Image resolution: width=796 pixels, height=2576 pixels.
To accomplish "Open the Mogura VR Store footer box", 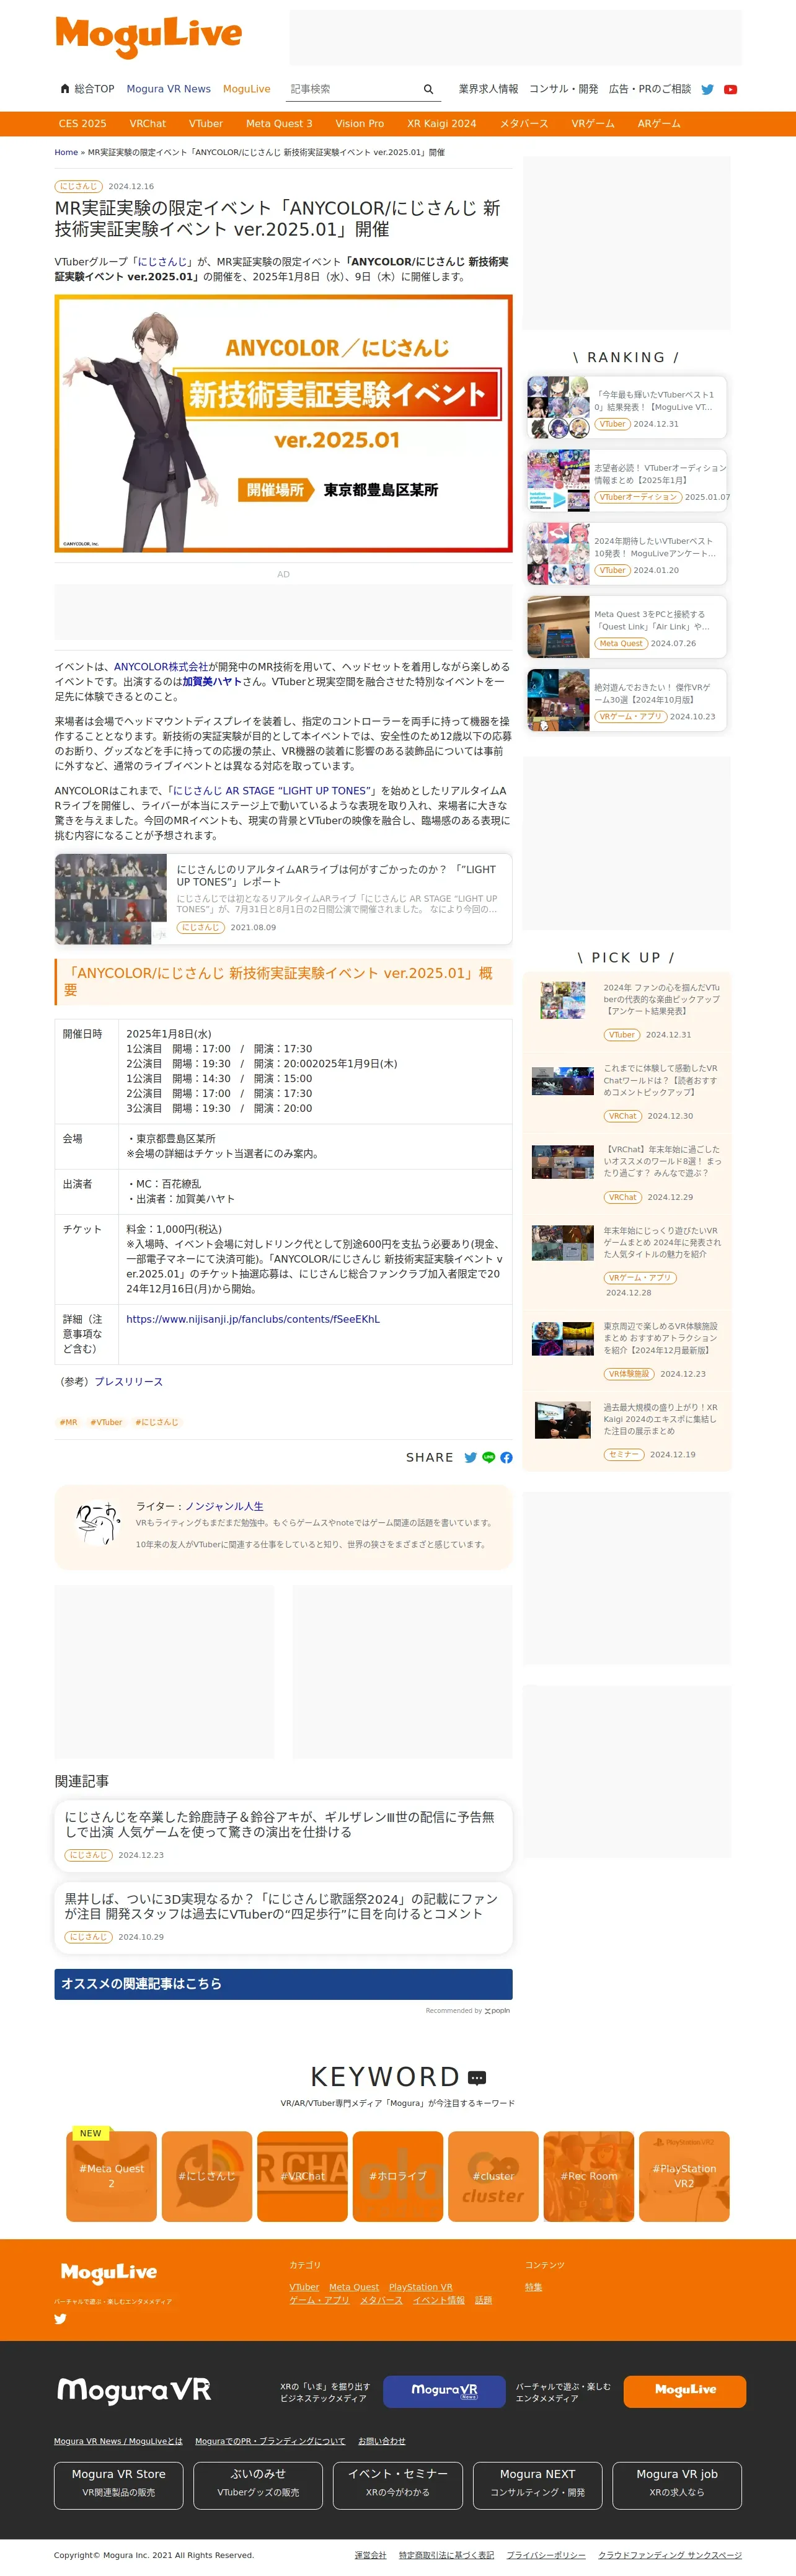I will pos(118,2485).
